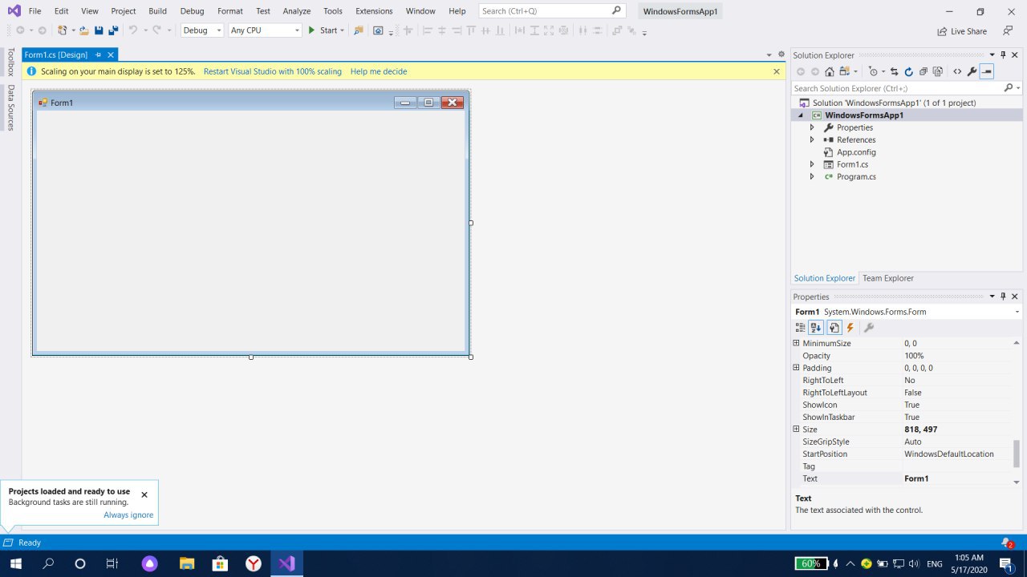Pin the Form1.cs [Design] tab
This screenshot has width=1027, height=577.
[98, 54]
